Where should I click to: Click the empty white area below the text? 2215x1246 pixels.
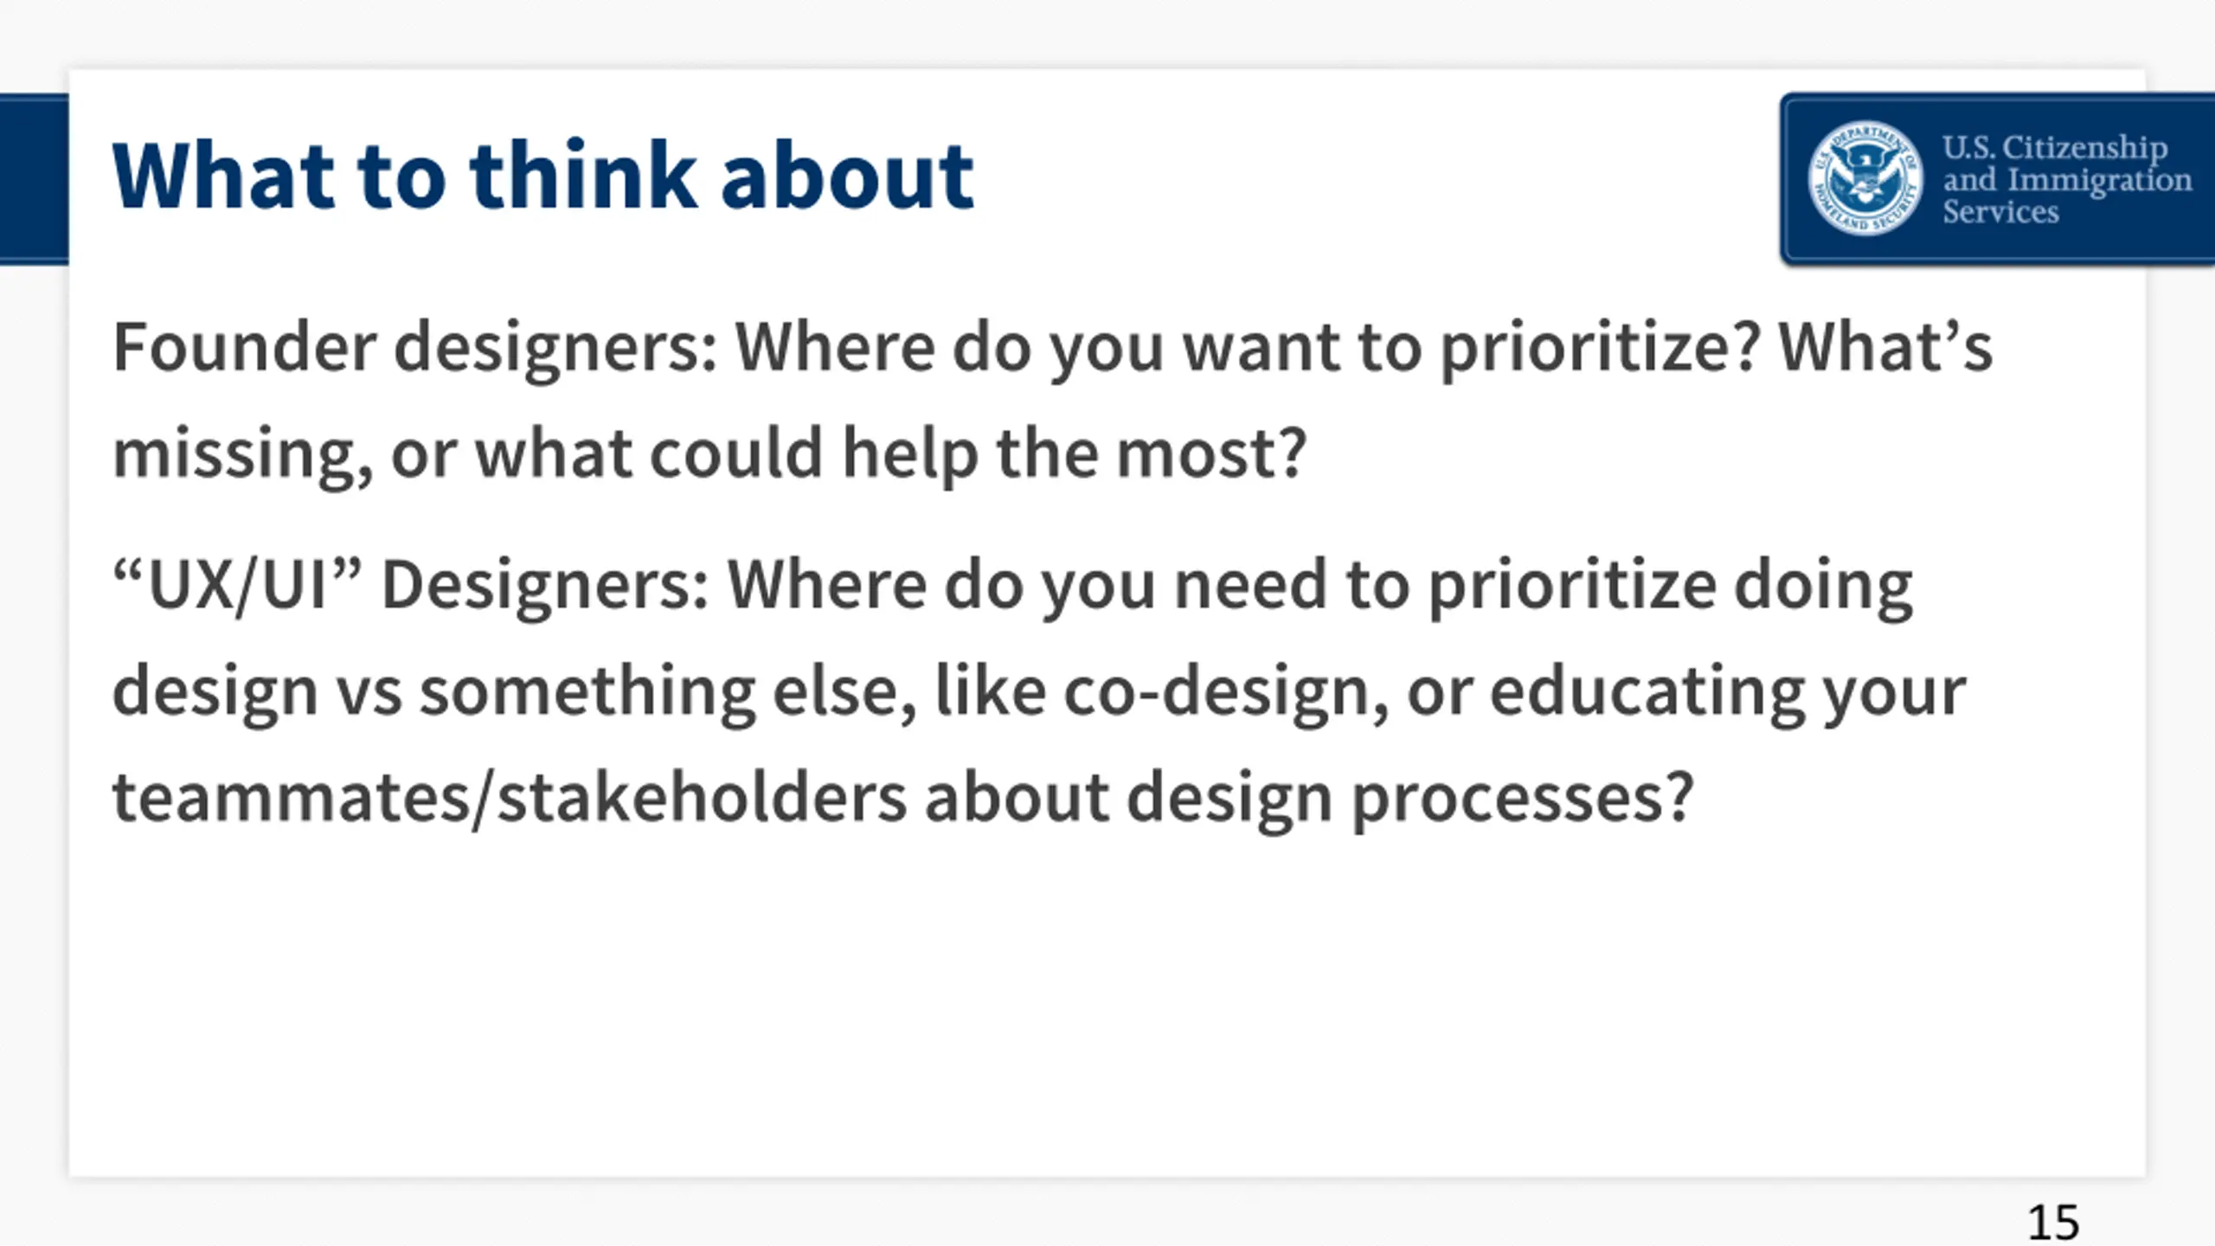pyautogui.click(x=1107, y=1004)
